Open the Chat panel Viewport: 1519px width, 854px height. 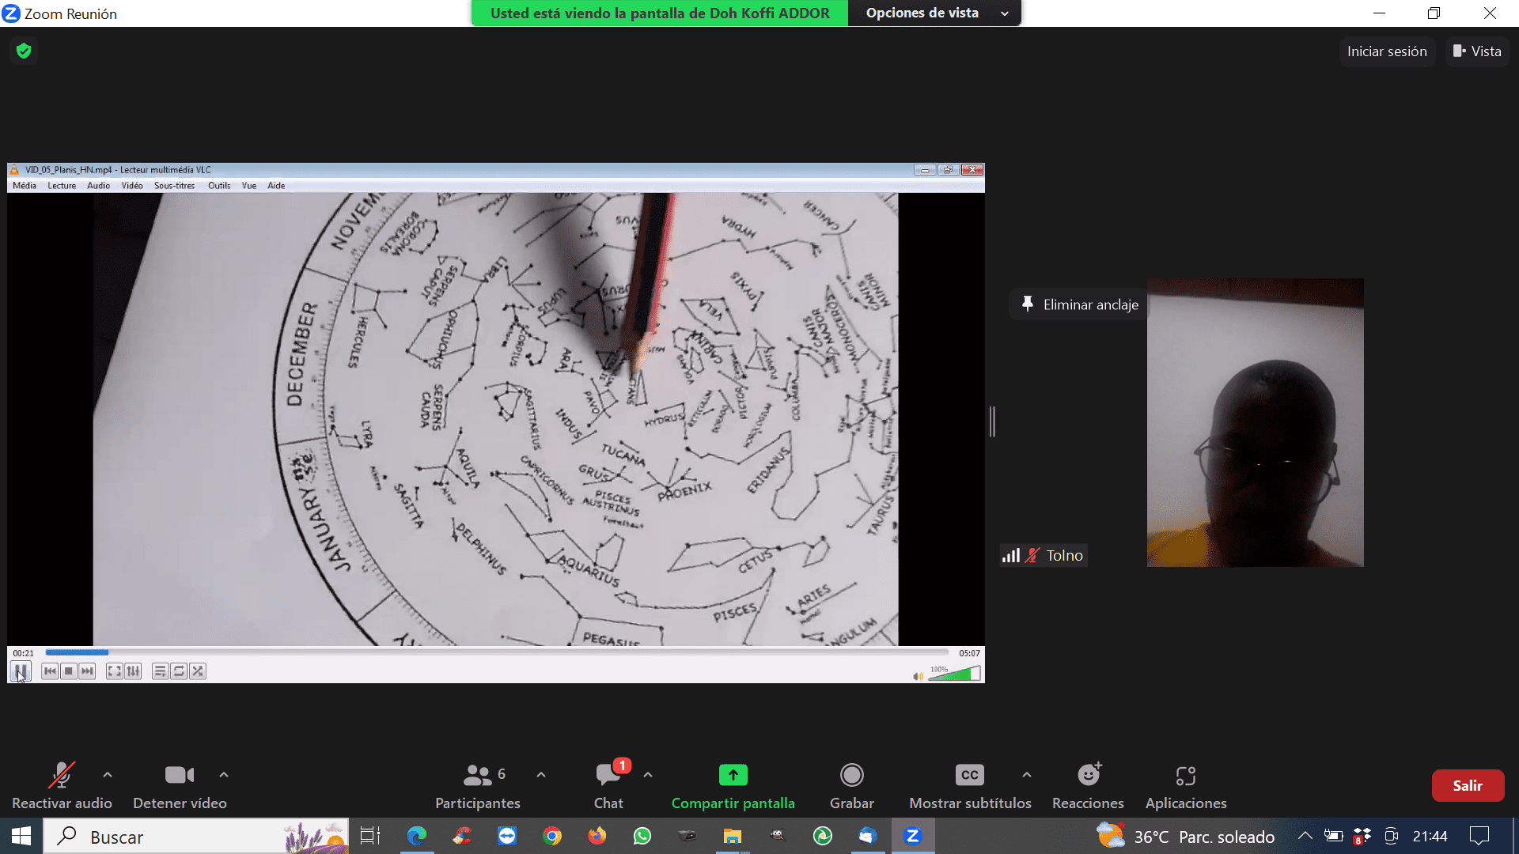pyautogui.click(x=608, y=786)
